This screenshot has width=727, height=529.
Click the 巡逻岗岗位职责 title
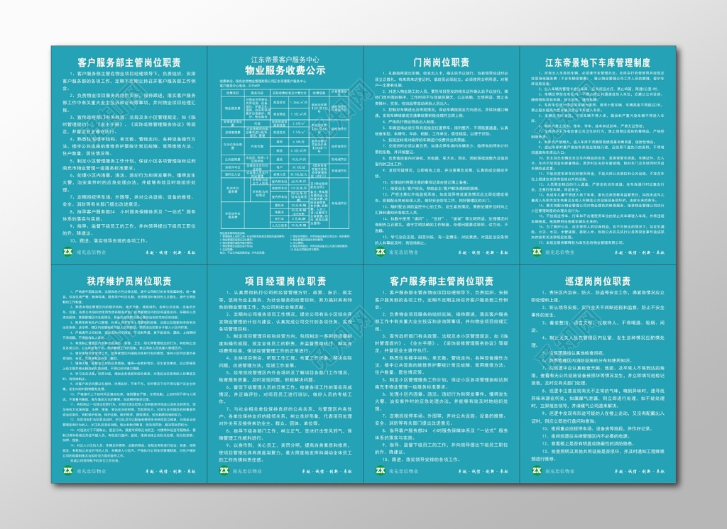597,281
